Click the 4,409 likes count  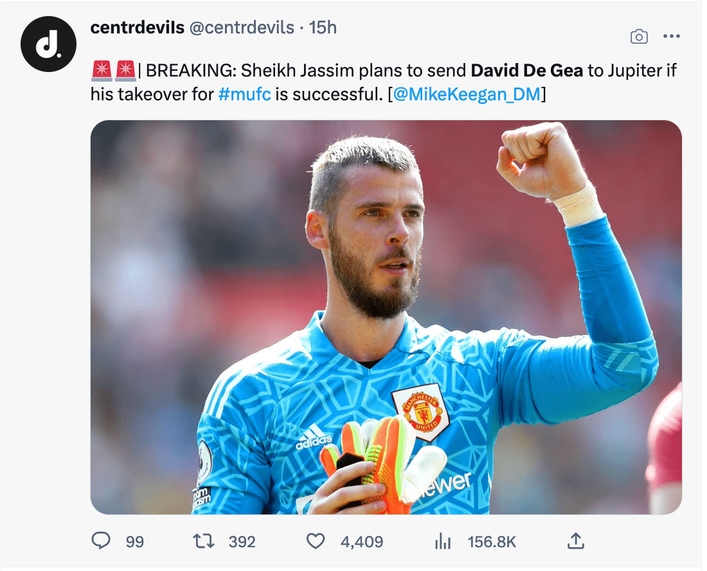click(x=362, y=542)
